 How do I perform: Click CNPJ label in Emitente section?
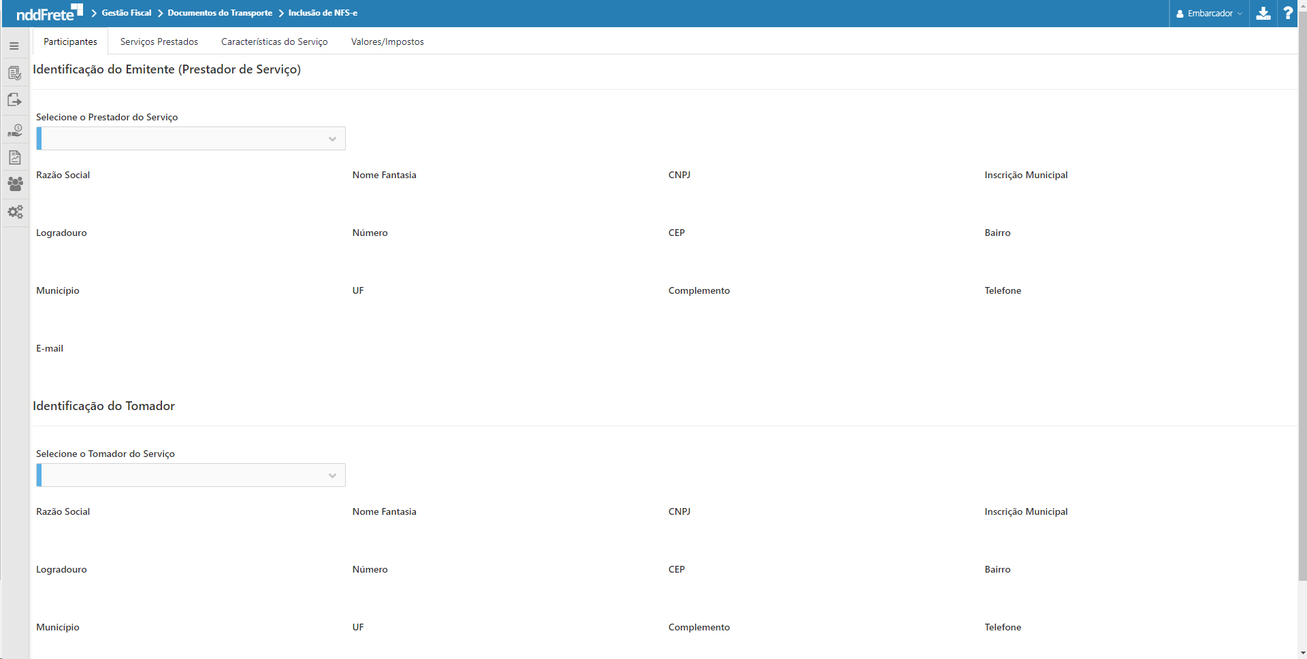[679, 175]
